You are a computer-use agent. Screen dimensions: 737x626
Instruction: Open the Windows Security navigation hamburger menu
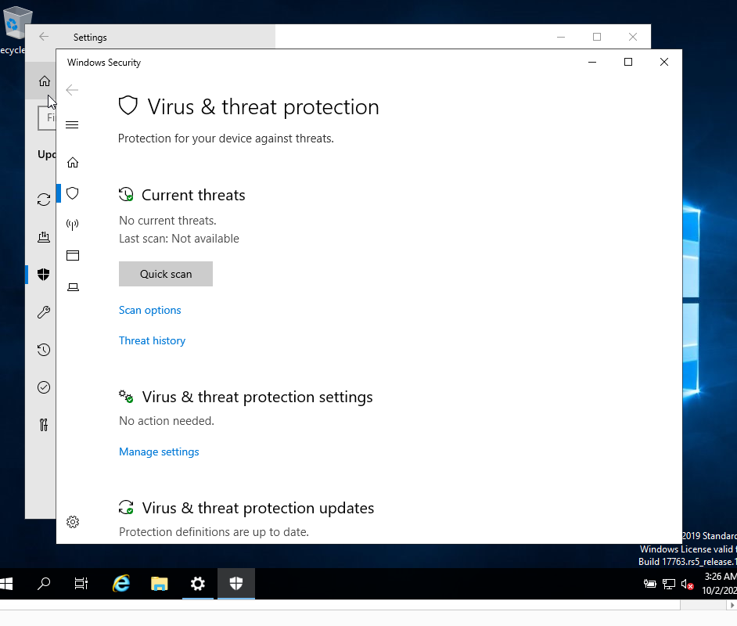[72, 124]
